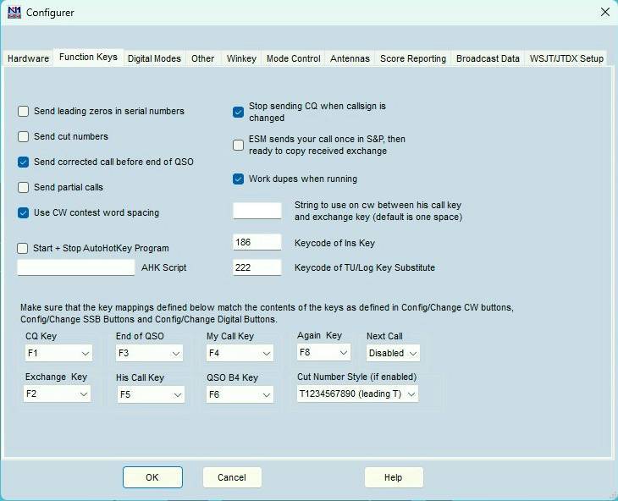This screenshot has width=618, height=501.
Task: Open the Cut Number Style dropdown
Action: (357, 394)
